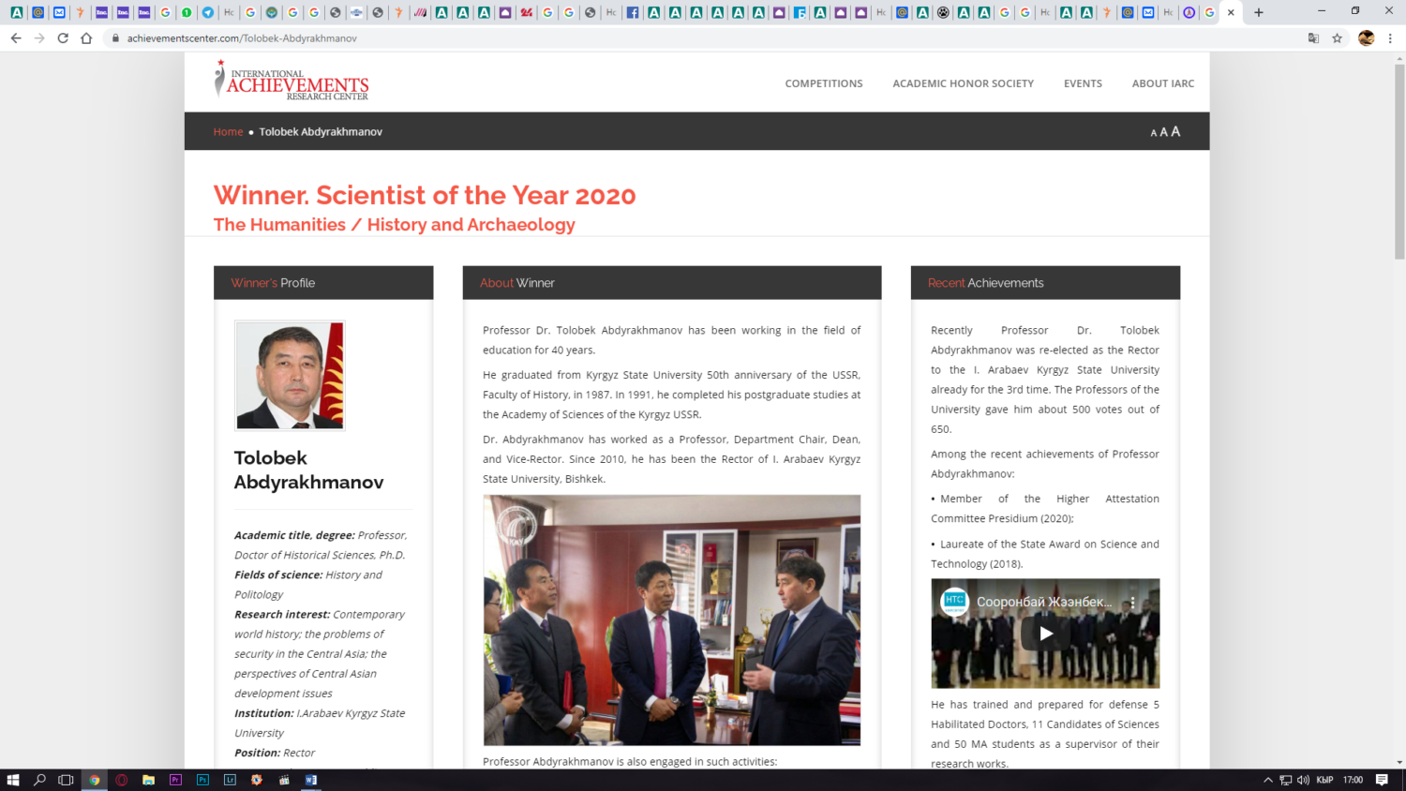
Task: Play the embedded YouTube video
Action: [x=1045, y=634]
